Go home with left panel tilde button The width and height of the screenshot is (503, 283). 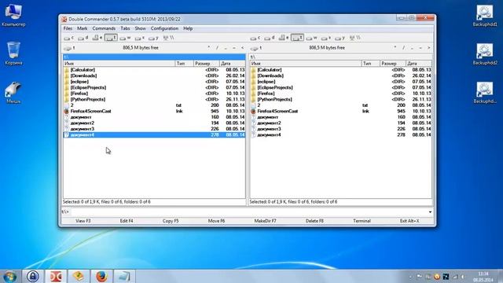[234, 48]
